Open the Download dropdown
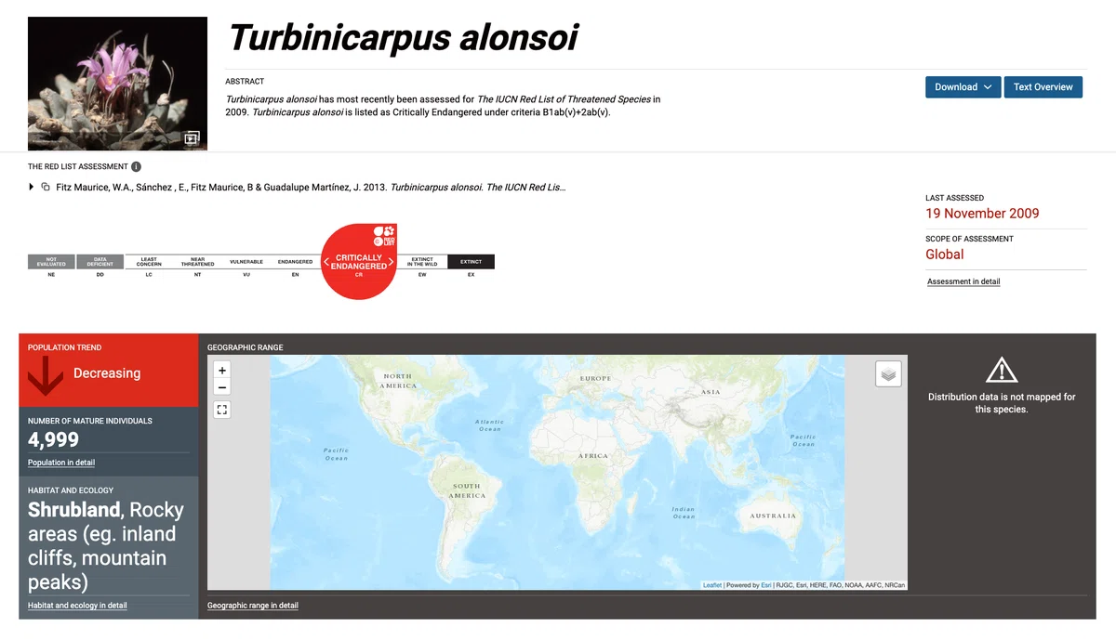This screenshot has height=640, width=1116. point(963,87)
